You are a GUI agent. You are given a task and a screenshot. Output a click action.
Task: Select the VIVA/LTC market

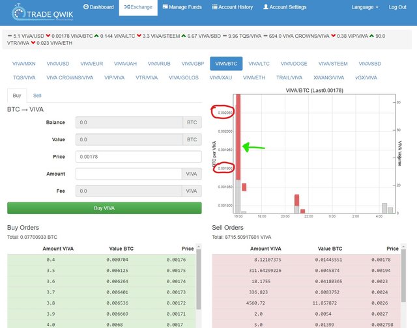coord(259,64)
